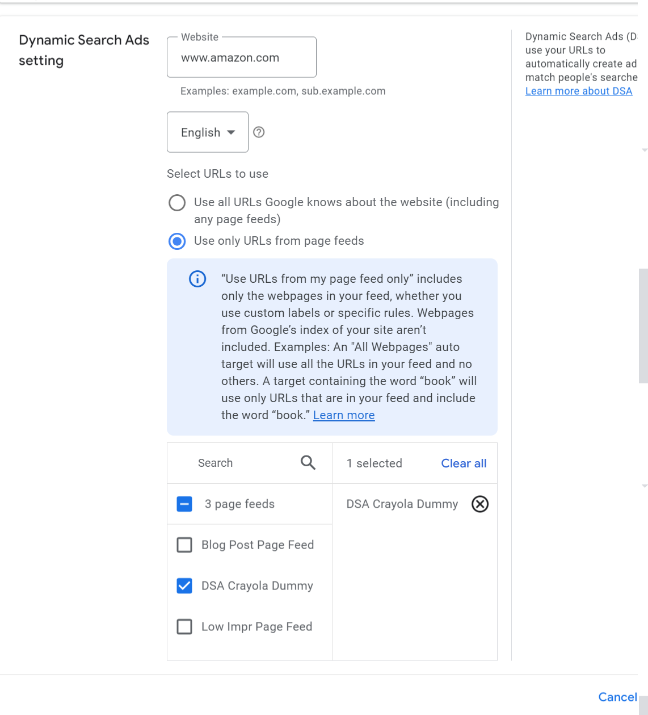This screenshot has height=715, width=648.
Task: Open 'Learn more' link in the info box
Action: 344,415
